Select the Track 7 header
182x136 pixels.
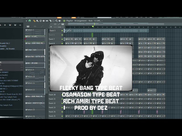[56, 39]
